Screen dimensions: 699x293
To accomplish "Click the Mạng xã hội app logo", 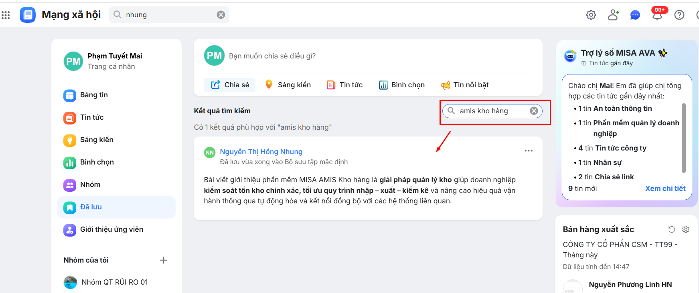I will tap(28, 15).
